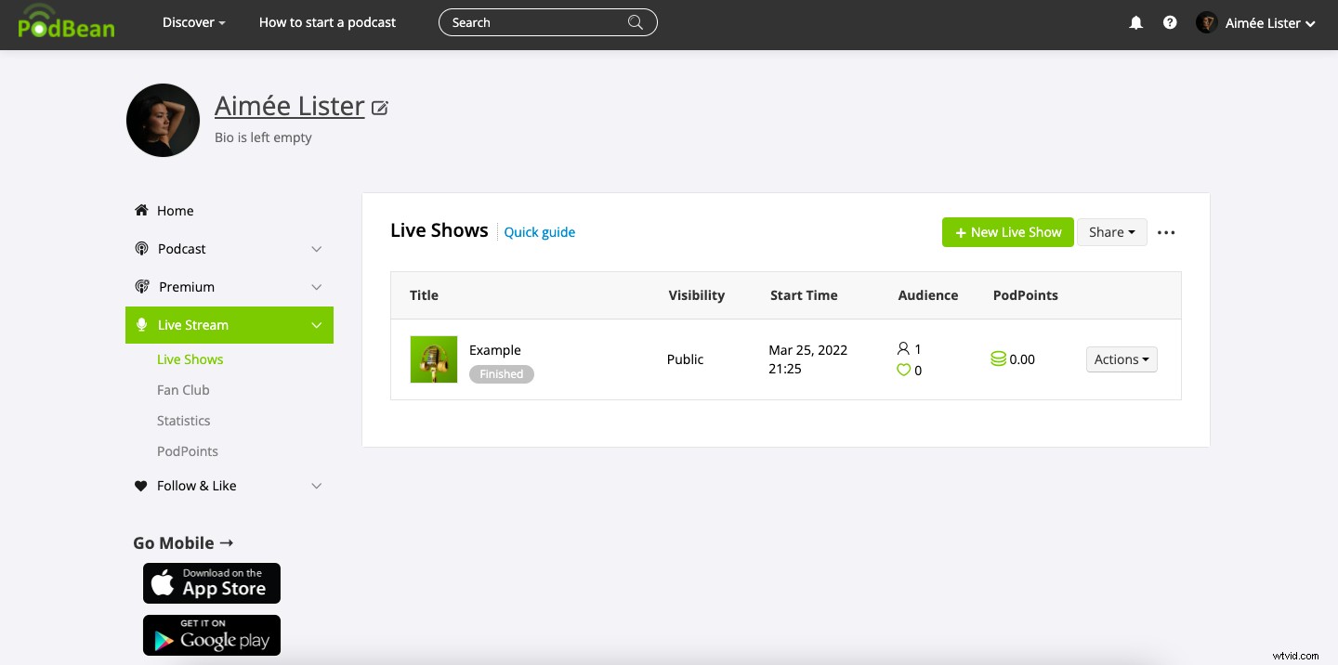Viewport: 1338px width, 665px height.
Task: Click the search magnifier icon
Action: point(636,21)
